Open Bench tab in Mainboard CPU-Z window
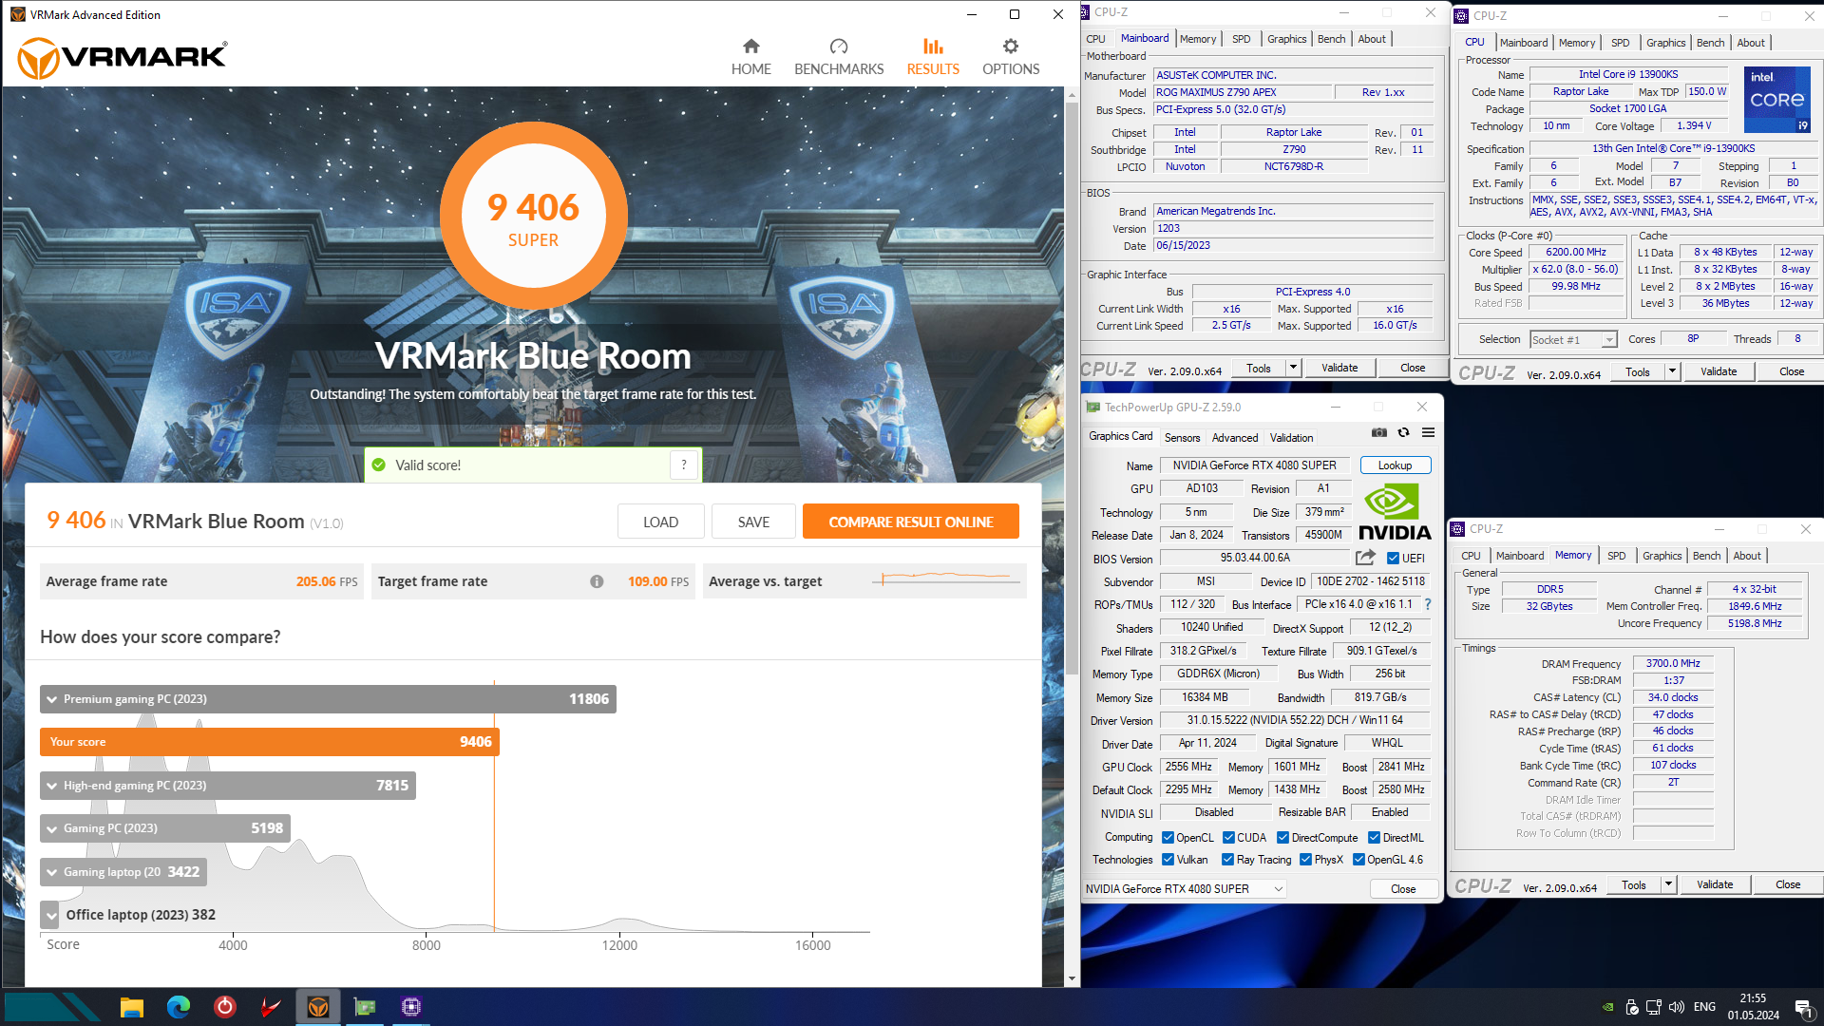Screen dimensions: 1824x1026 (x=1330, y=39)
